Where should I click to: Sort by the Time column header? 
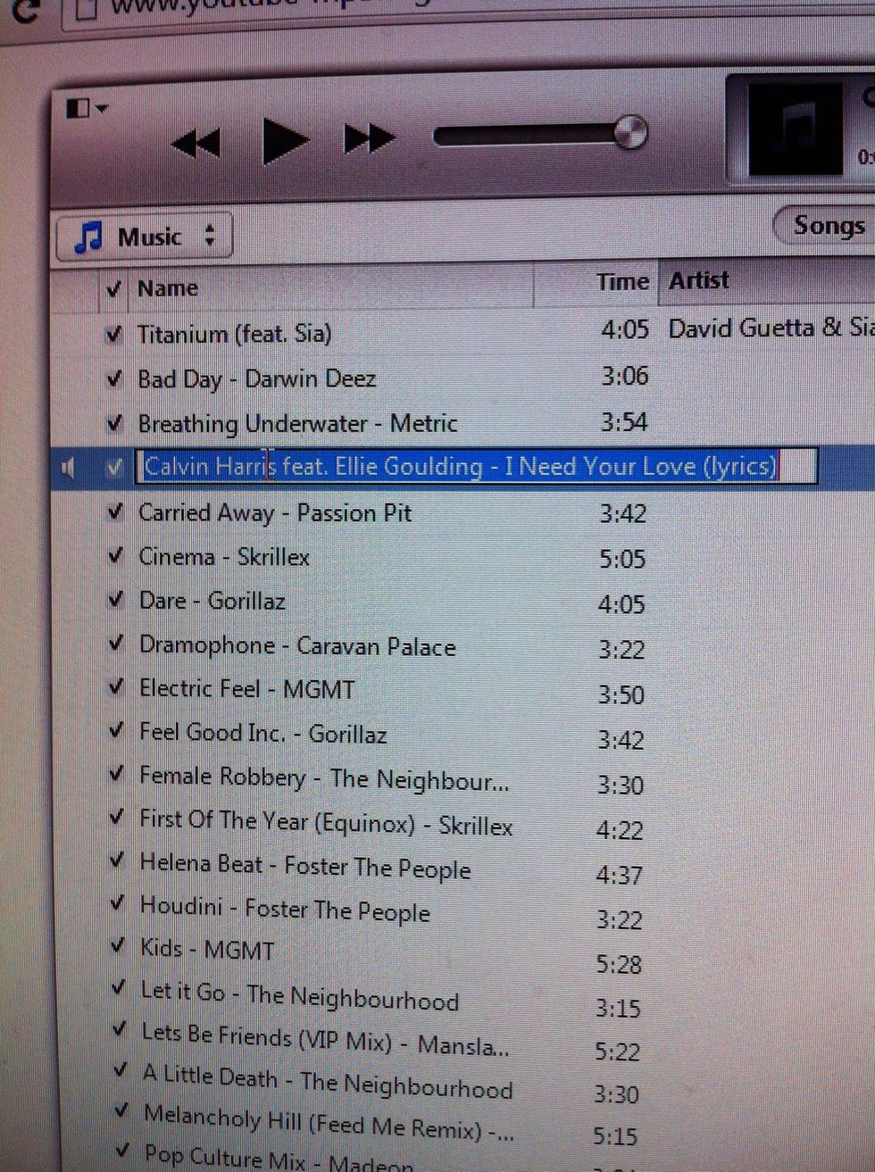tap(622, 282)
